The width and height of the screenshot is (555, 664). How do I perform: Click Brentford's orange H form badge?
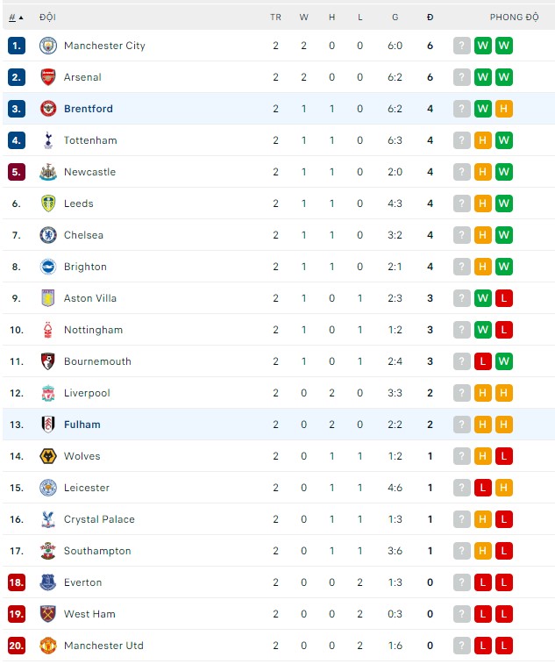pos(503,109)
